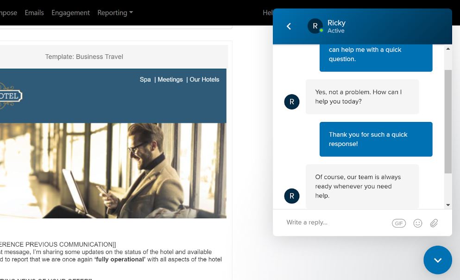460x280 pixels.
Task: Click the chat scrollbar down arrow
Action: (448, 205)
